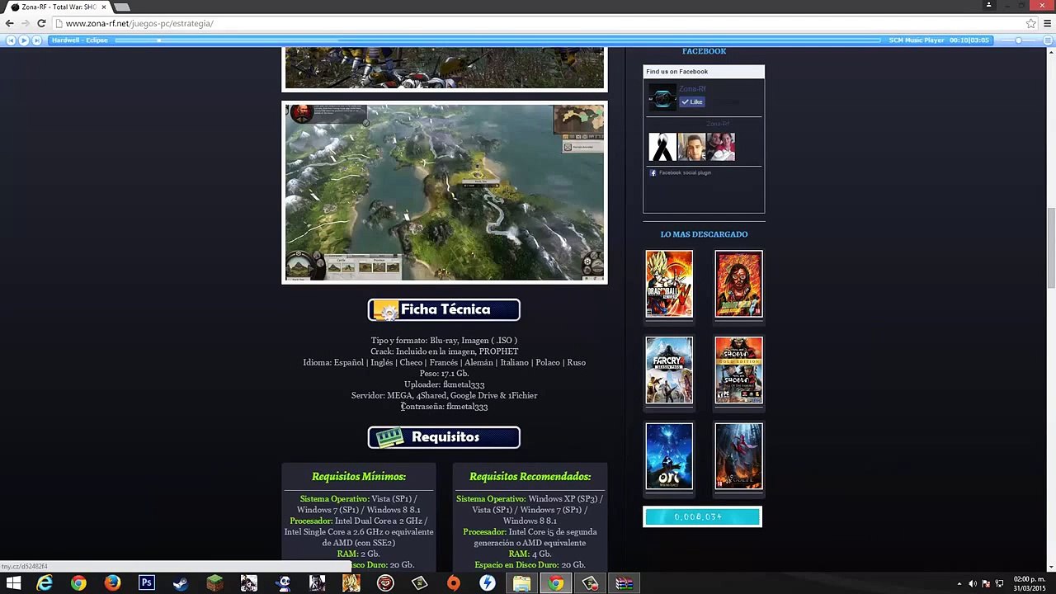Open WinRAR from the taskbar
This screenshot has height=594, width=1056.
(x=625, y=583)
